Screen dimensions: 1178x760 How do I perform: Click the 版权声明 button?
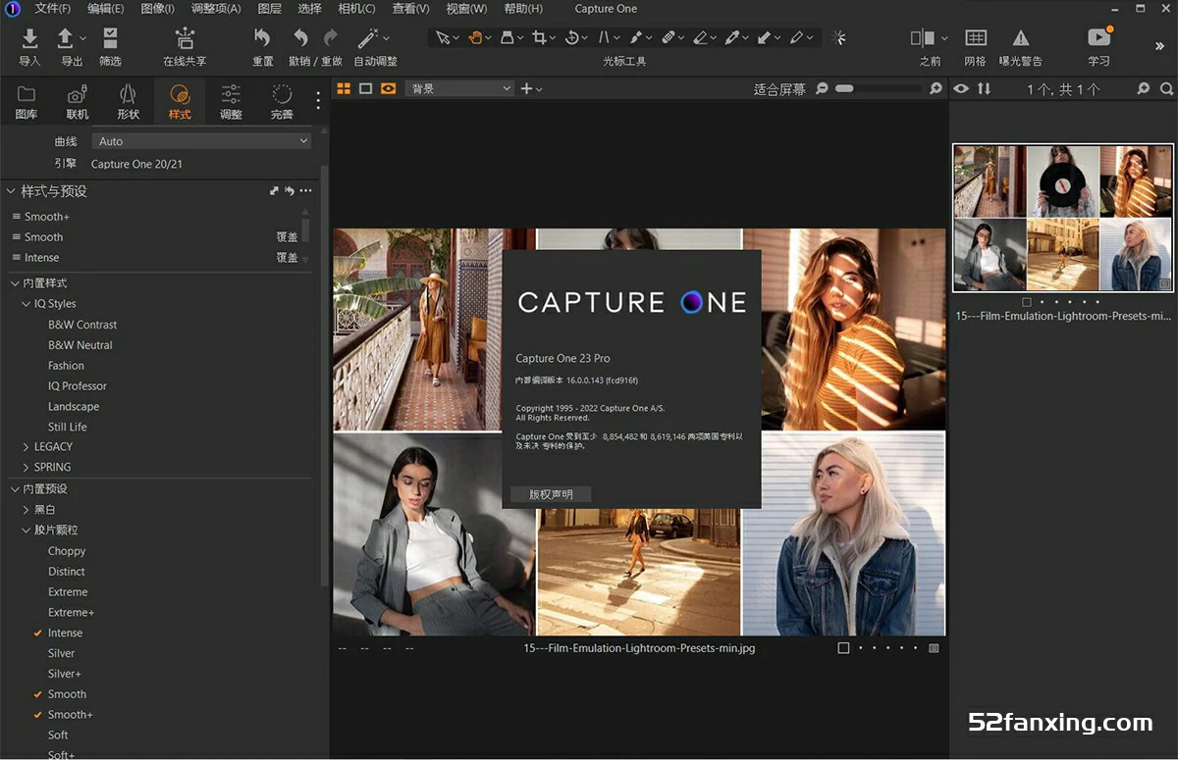click(551, 494)
